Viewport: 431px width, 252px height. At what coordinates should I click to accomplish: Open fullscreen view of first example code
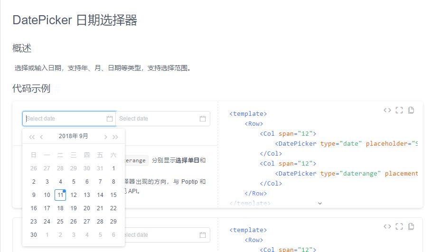(399, 110)
